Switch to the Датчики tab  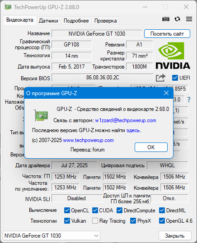48,21
